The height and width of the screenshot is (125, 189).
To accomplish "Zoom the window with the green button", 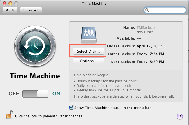I will click(16, 4).
